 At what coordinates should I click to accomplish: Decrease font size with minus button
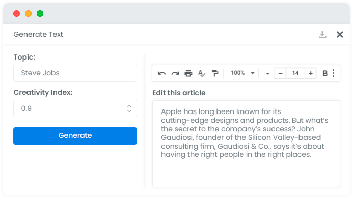point(280,73)
